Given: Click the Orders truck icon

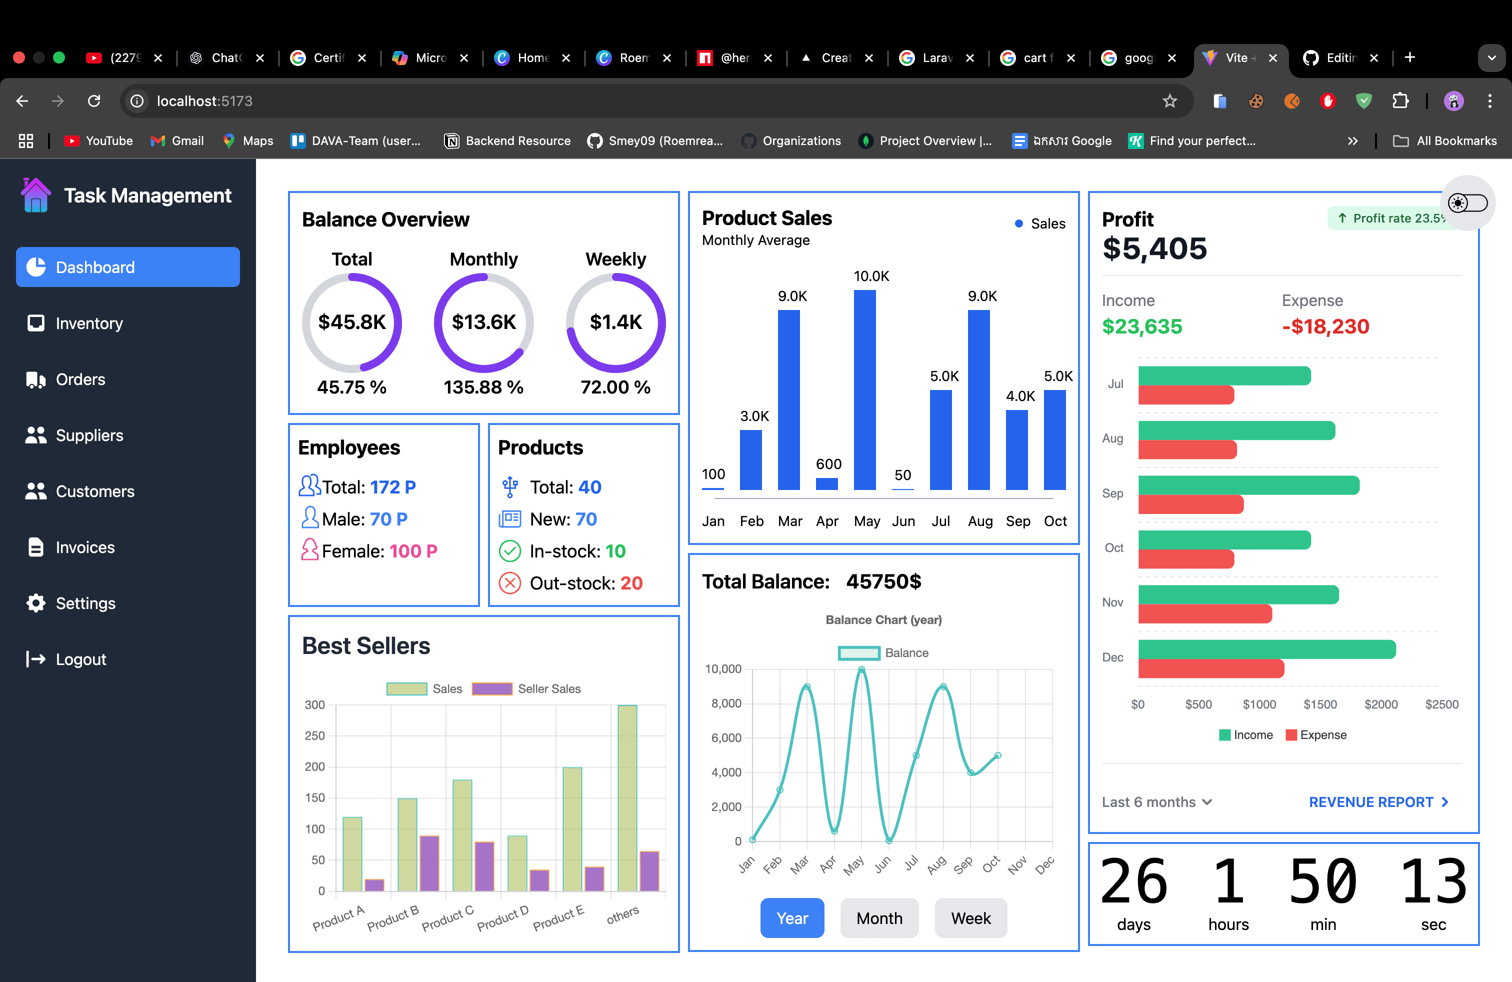Looking at the screenshot, I should [35, 379].
